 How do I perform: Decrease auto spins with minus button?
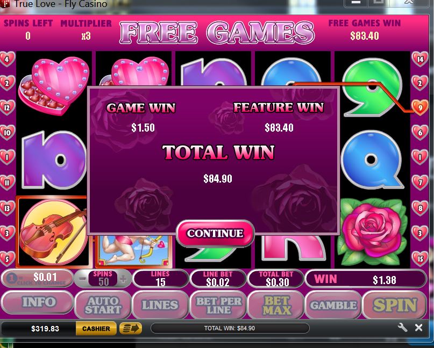(x=82, y=279)
